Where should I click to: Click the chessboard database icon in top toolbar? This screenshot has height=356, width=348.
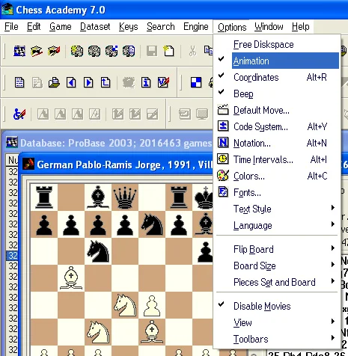(19, 51)
